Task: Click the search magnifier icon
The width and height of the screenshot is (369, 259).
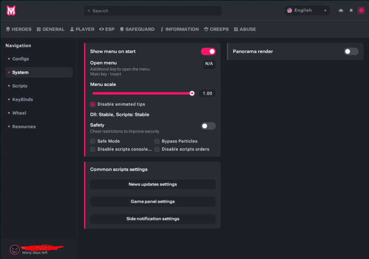Action: pos(89,11)
